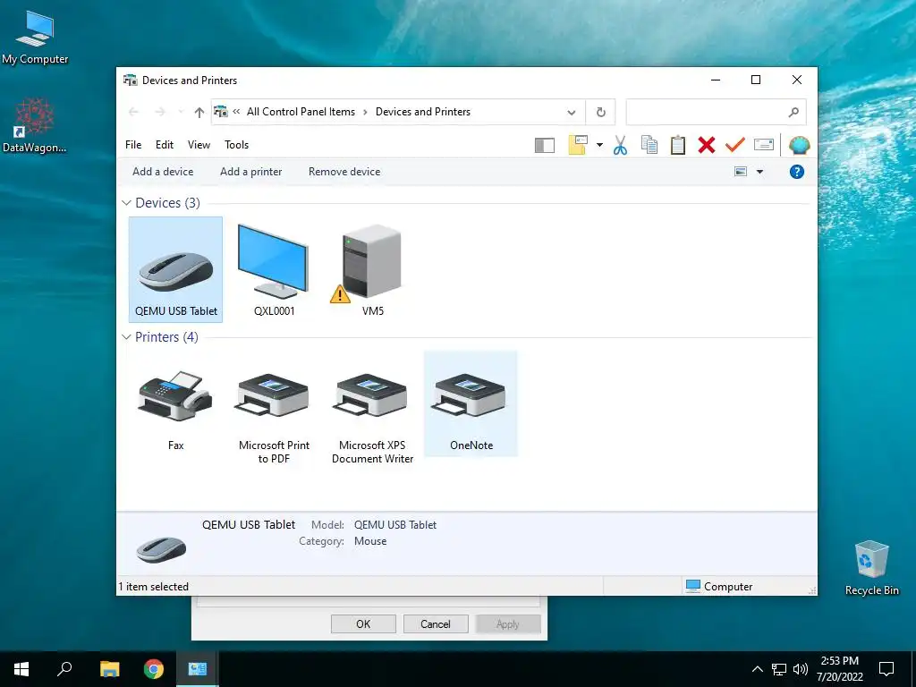Screen dimensions: 916x687
Task: Show hidden tray icons chevron
Action: tap(757, 669)
